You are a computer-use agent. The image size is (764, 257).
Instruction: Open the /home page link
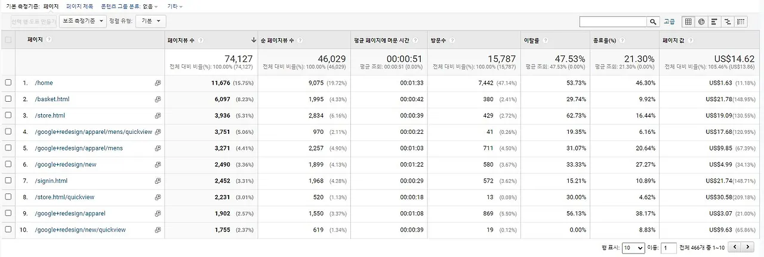coord(44,83)
